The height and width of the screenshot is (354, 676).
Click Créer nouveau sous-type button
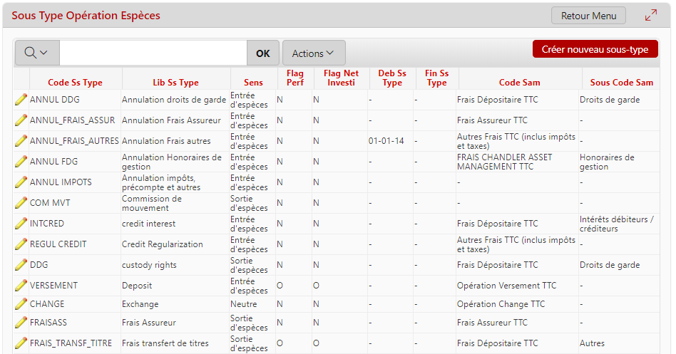click(x=595, y=49)
